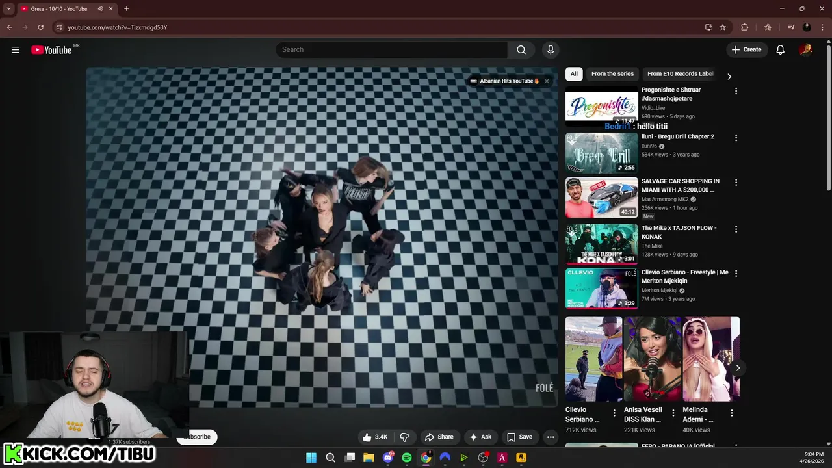Share the video
Viewport: 832px width, 468px height.
(x=439, y=437)
